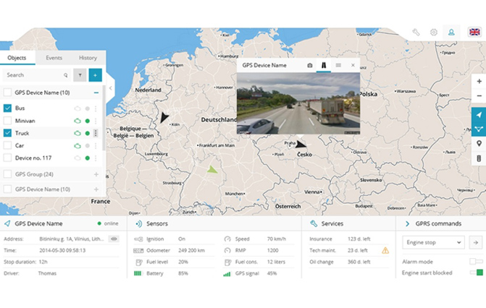Viewport: 486px width, 308px height.
Task: Toggle the Alarm mode switch
Action: click(476, 261)
